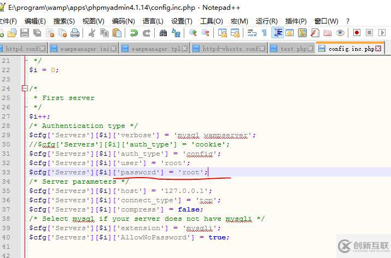Open the 宏(M) menu
This screenshot has width=391, height=258.
[x=240, y=21]
